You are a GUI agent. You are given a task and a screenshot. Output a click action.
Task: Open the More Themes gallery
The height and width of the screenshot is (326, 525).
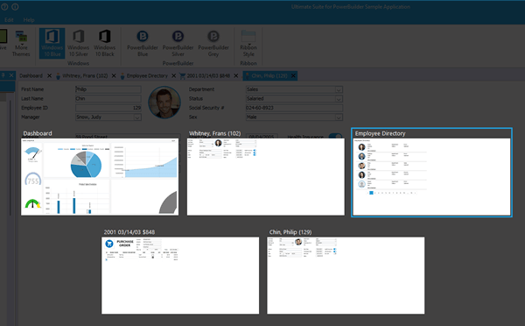coord(21,44)
